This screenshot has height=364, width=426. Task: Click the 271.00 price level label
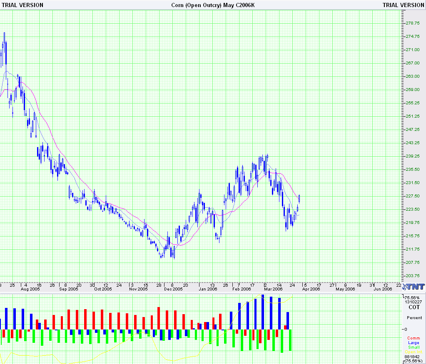pyautogui.click(x=413, y=49)
